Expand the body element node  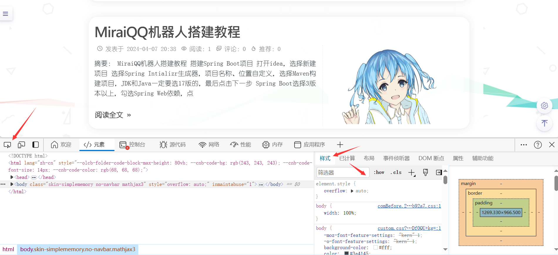[12, 184]
